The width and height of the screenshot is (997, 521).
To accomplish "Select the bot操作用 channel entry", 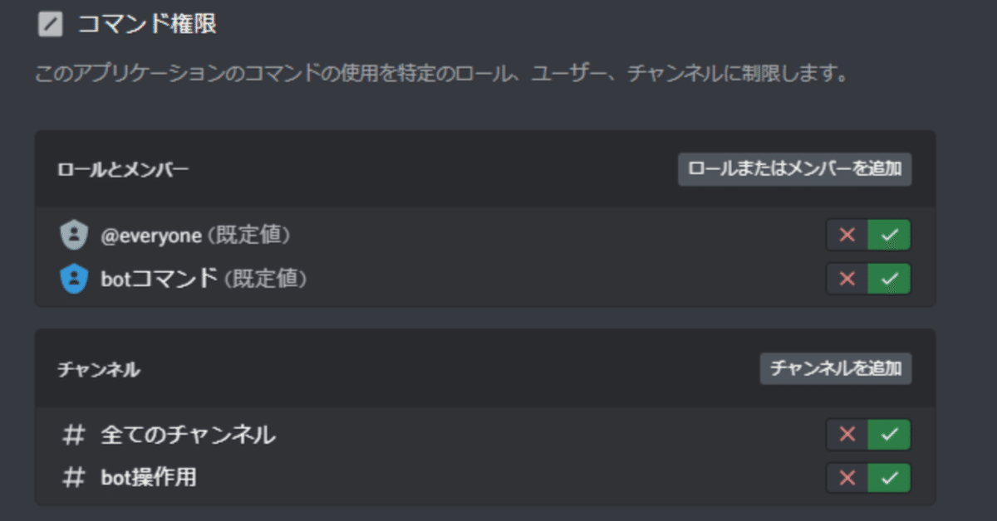I will click(x=149, y=478).
